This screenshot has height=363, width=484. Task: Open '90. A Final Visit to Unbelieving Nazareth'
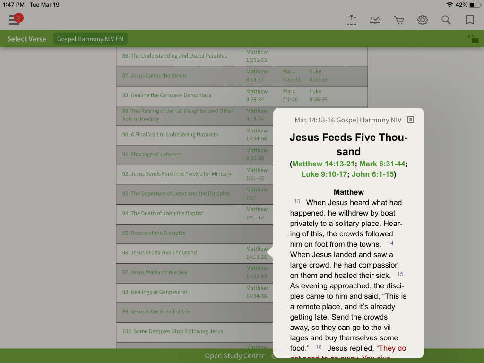tap(170, 135)
